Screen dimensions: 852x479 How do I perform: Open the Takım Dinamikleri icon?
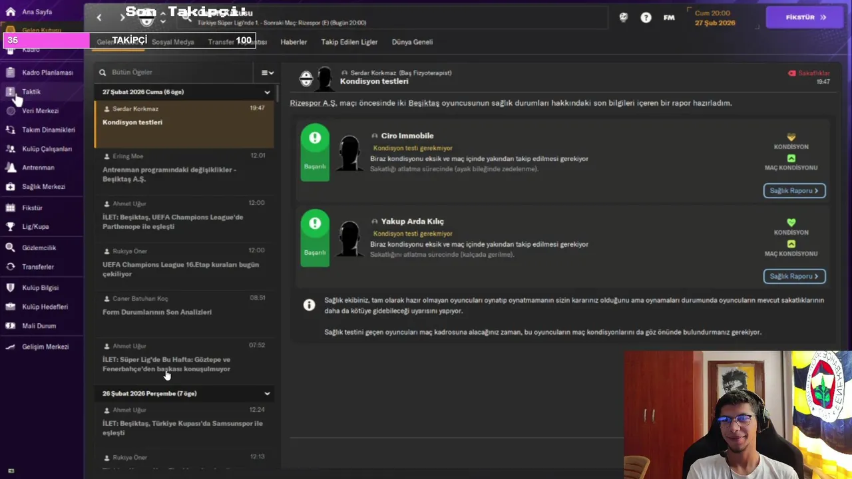pyautogui.click(x=10, y=130)
